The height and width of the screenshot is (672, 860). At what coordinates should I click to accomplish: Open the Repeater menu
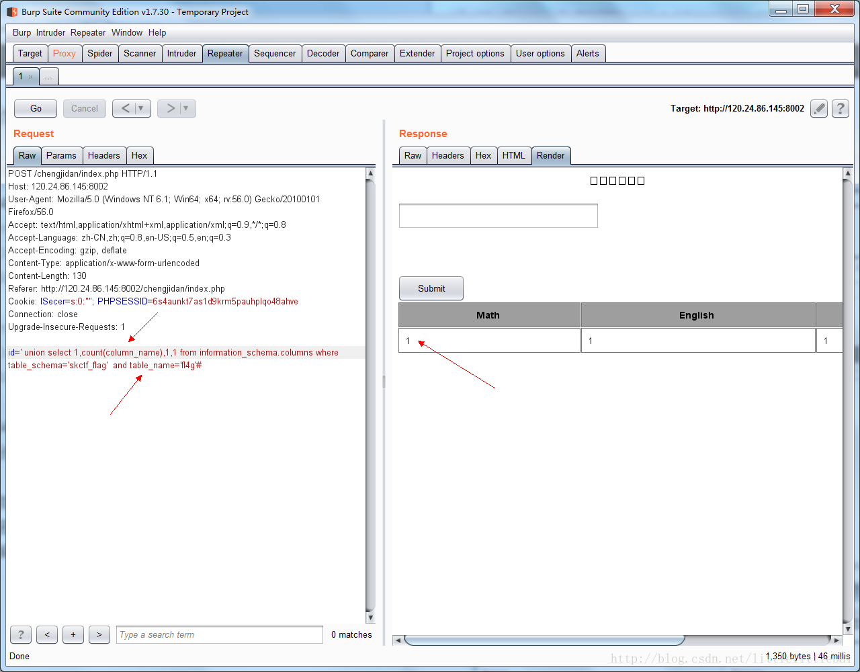88,32
